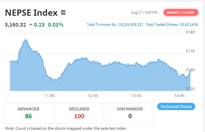Click the 3150 y-axis value label
205x132 pixels.
coord(190,89)
